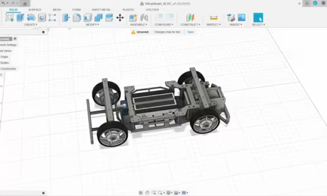The height and width of the screenshot is (196, 327).
Task: Toggle the root component radio button in browser
Action: pos(15,39)
